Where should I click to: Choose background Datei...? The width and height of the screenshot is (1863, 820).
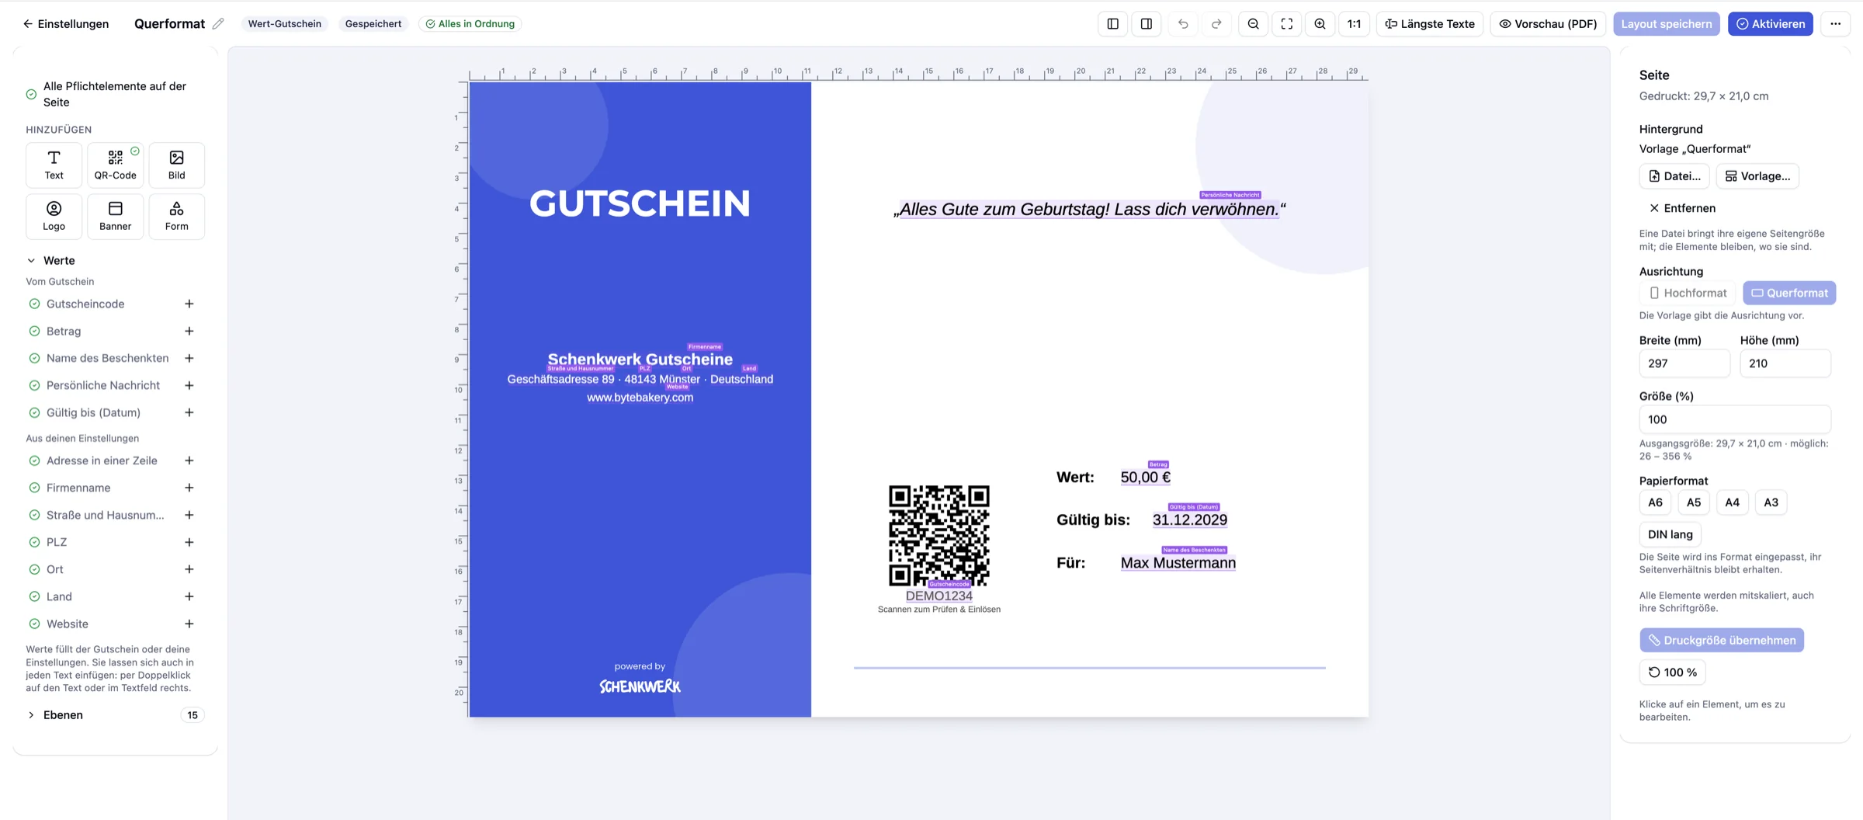click(1674, 176)
